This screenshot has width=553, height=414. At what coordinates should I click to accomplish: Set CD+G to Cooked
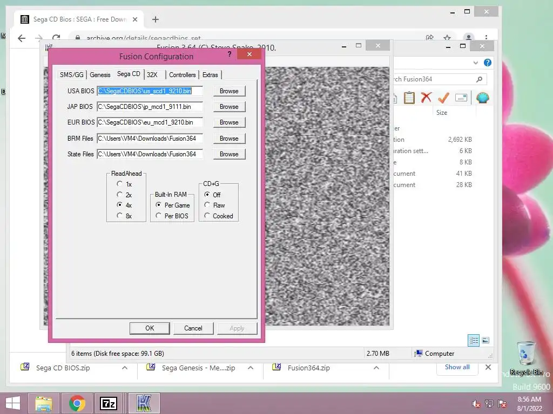[207, 216]
